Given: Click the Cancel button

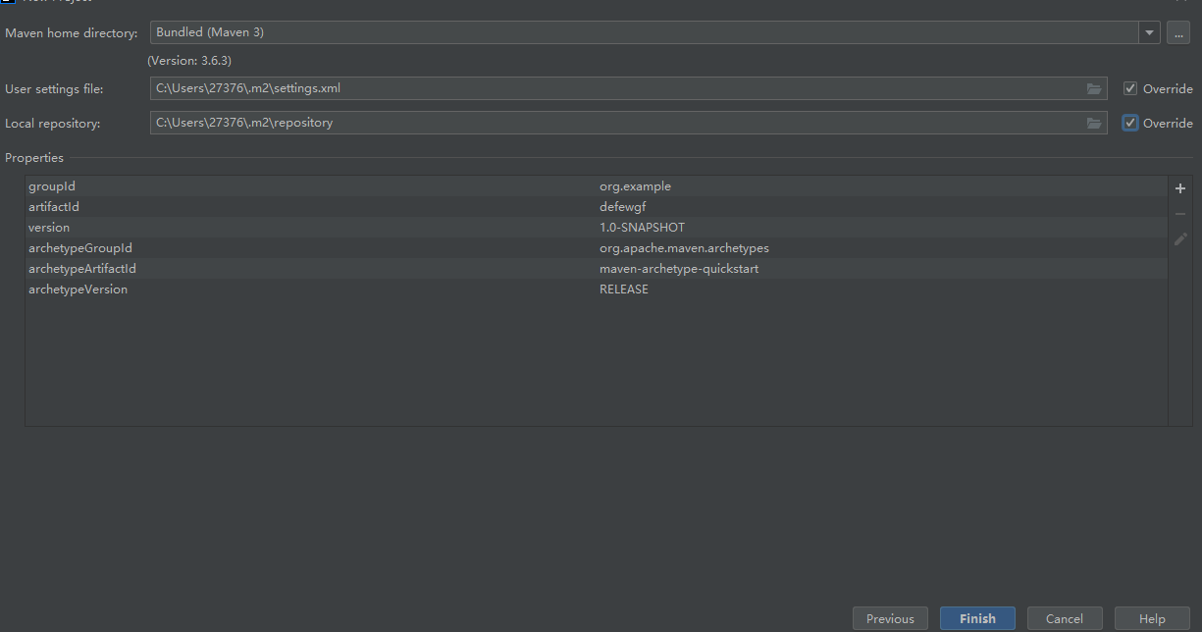Looking at the screenshot, I should (x=1065, y=619).
